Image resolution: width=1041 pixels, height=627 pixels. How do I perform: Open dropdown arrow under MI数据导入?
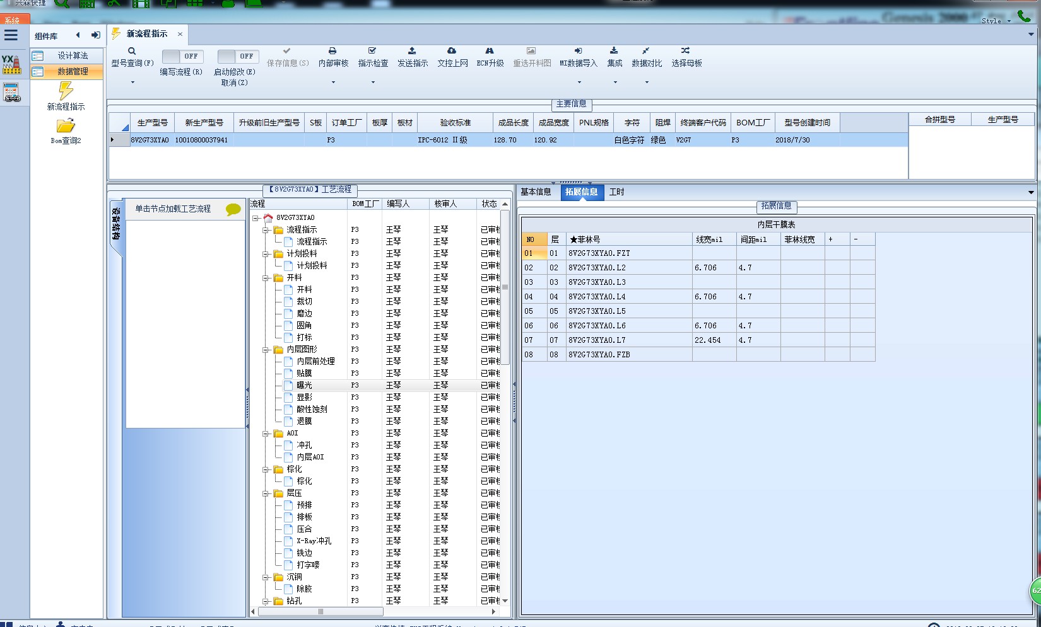579,83
